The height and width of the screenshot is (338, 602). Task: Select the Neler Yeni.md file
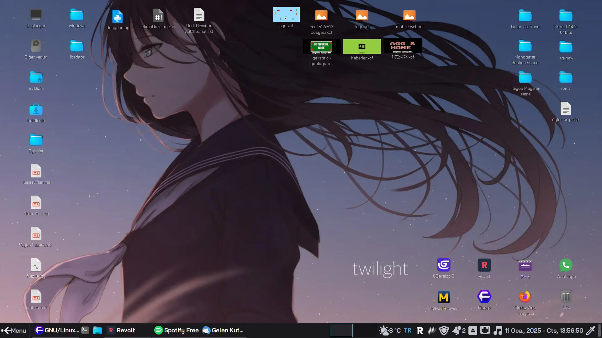point(36,206)
